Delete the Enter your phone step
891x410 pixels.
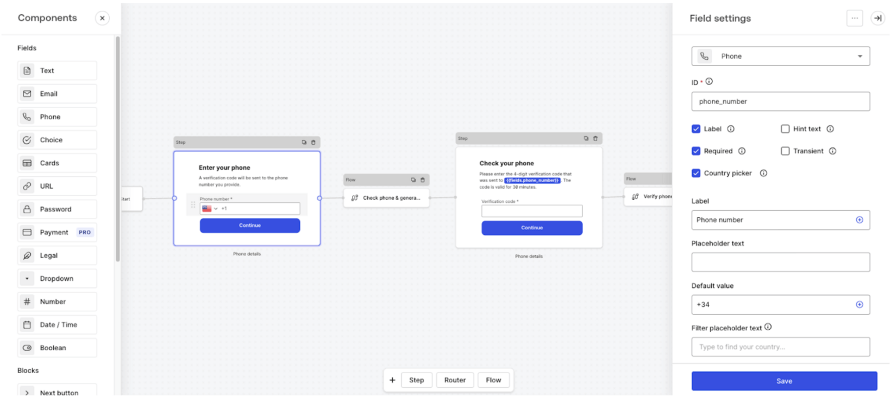click(313, 142)
